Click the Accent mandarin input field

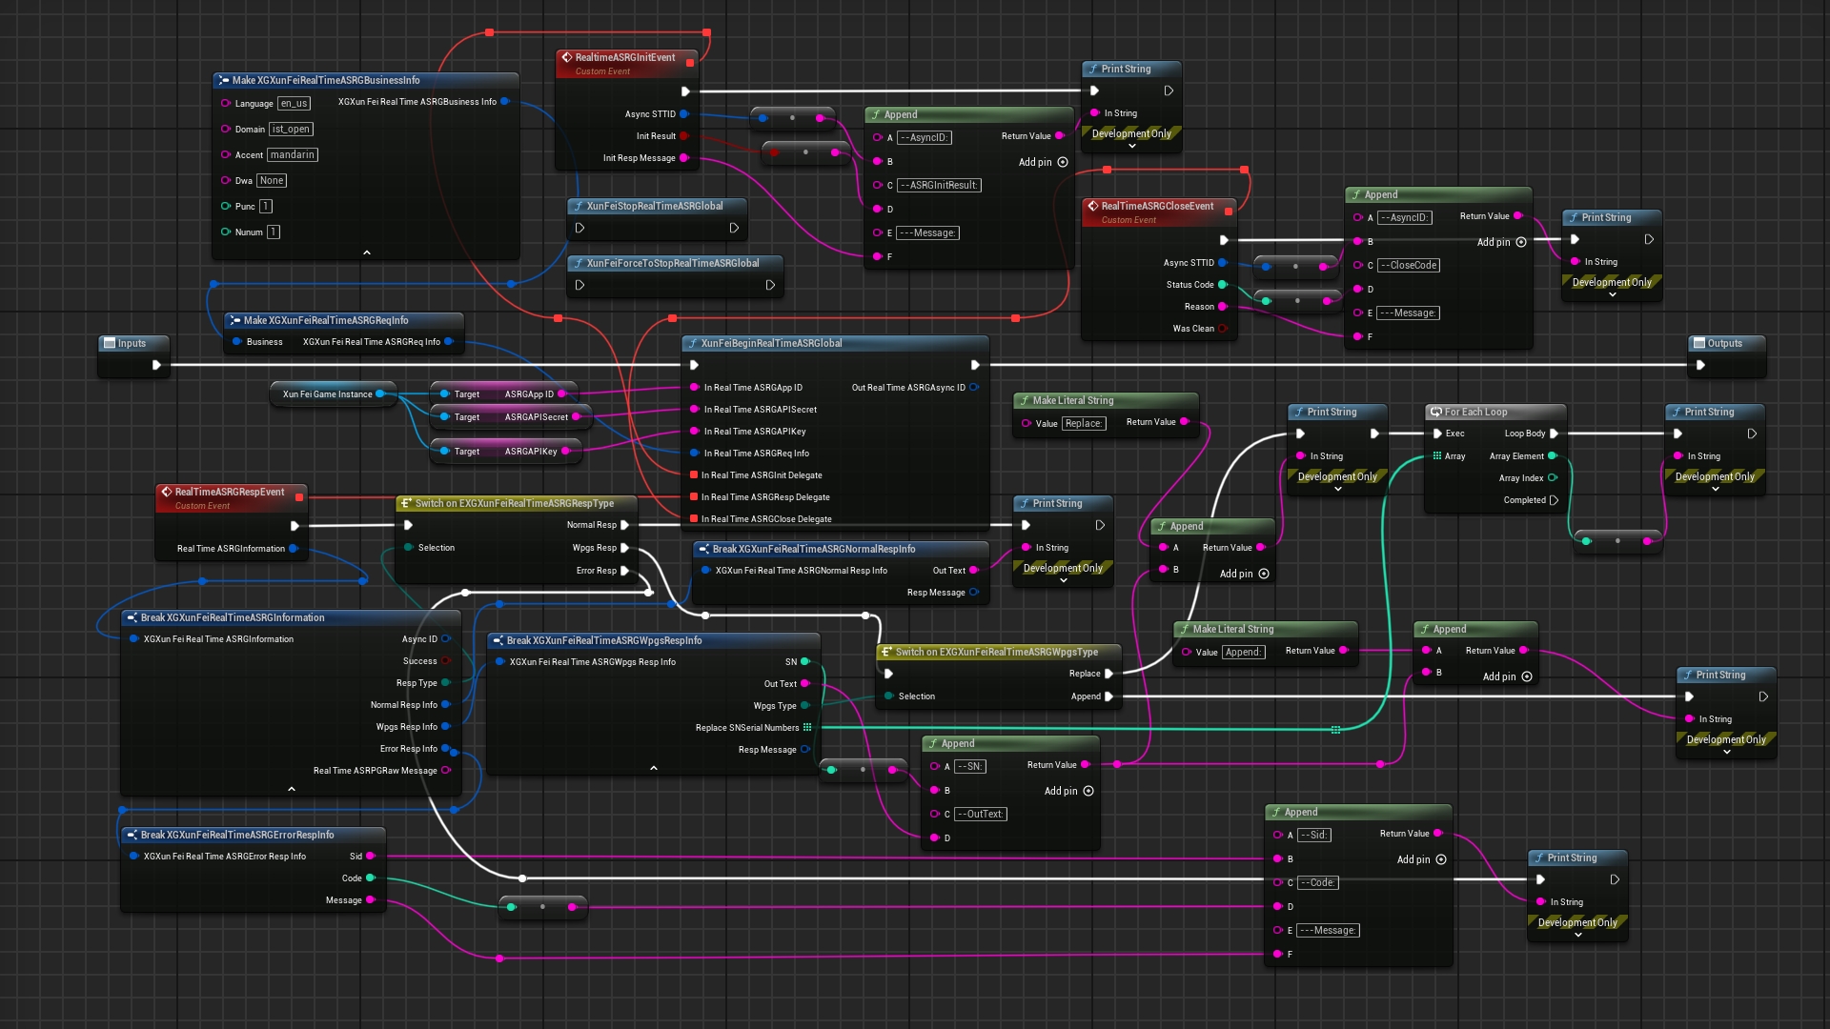pyautogui.click(x=292, y=154)
